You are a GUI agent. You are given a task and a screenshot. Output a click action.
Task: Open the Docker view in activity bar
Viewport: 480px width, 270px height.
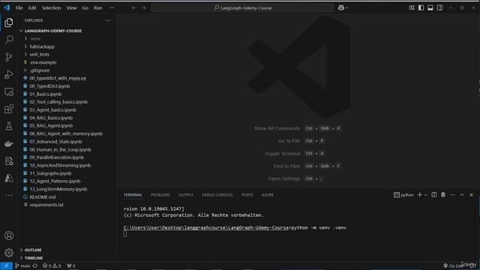click(x=9, y=143)
